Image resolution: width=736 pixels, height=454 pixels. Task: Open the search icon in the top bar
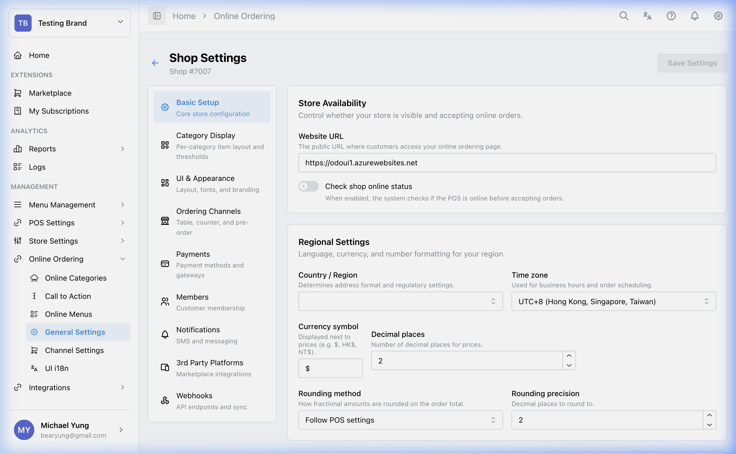(x=624, y=16)
